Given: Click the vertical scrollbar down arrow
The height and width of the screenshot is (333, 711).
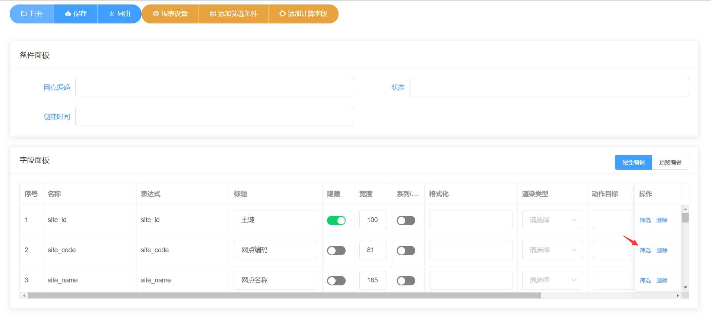Looking at the screenshot, I should click(685, 288).
